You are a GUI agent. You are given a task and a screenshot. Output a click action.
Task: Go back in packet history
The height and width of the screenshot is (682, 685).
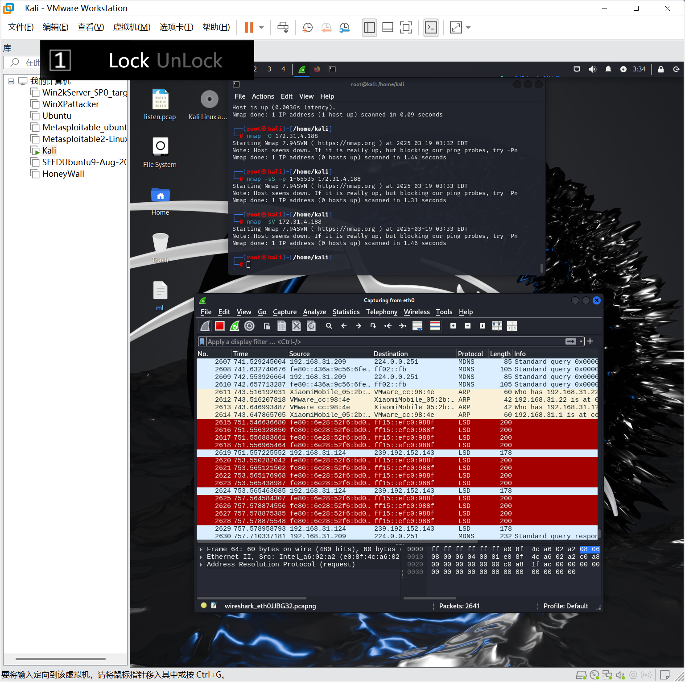[344, 326]
